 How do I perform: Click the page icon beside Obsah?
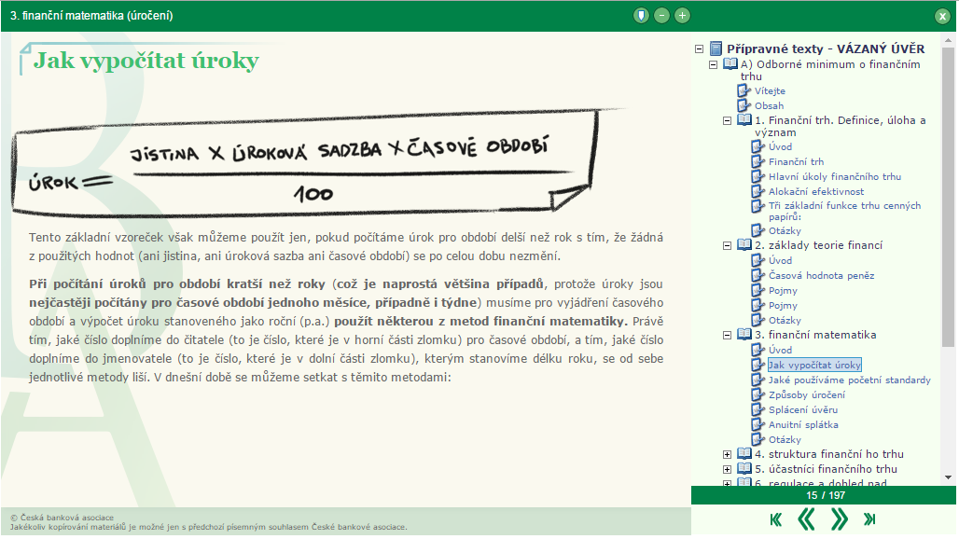(x=744, y=105)
